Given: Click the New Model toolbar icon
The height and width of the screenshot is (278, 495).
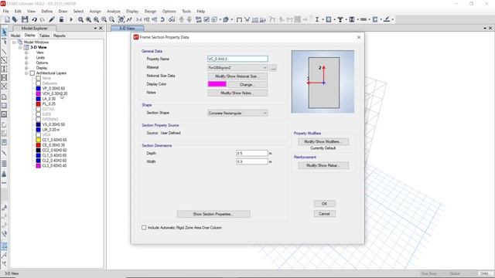Looking at the screenshot, I should pos(7,19).
